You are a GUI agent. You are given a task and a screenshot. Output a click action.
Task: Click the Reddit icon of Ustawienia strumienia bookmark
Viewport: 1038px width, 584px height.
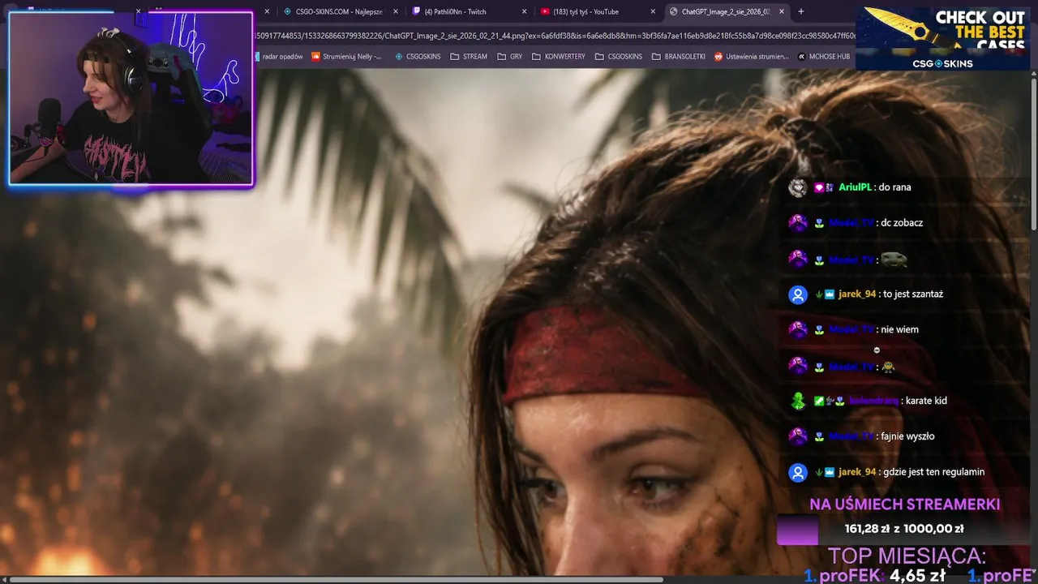(x=718, y=57)
